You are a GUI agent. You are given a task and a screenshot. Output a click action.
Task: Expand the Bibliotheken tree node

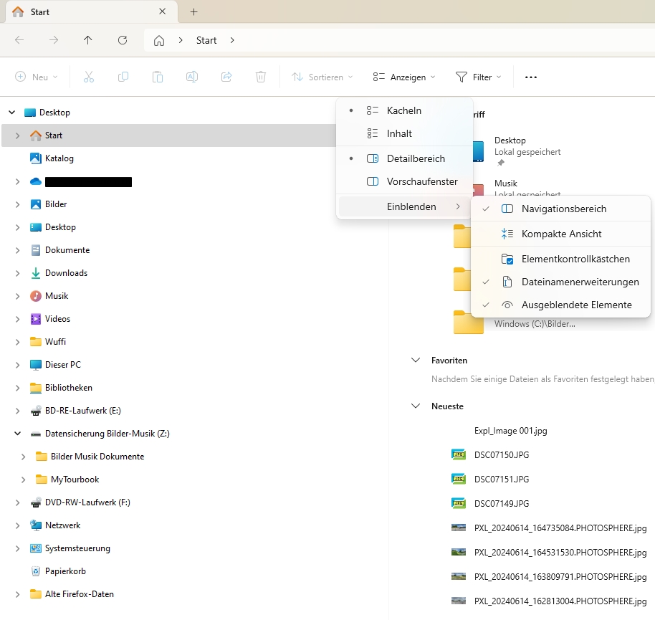pyautogui.click(x=17, y=388)
